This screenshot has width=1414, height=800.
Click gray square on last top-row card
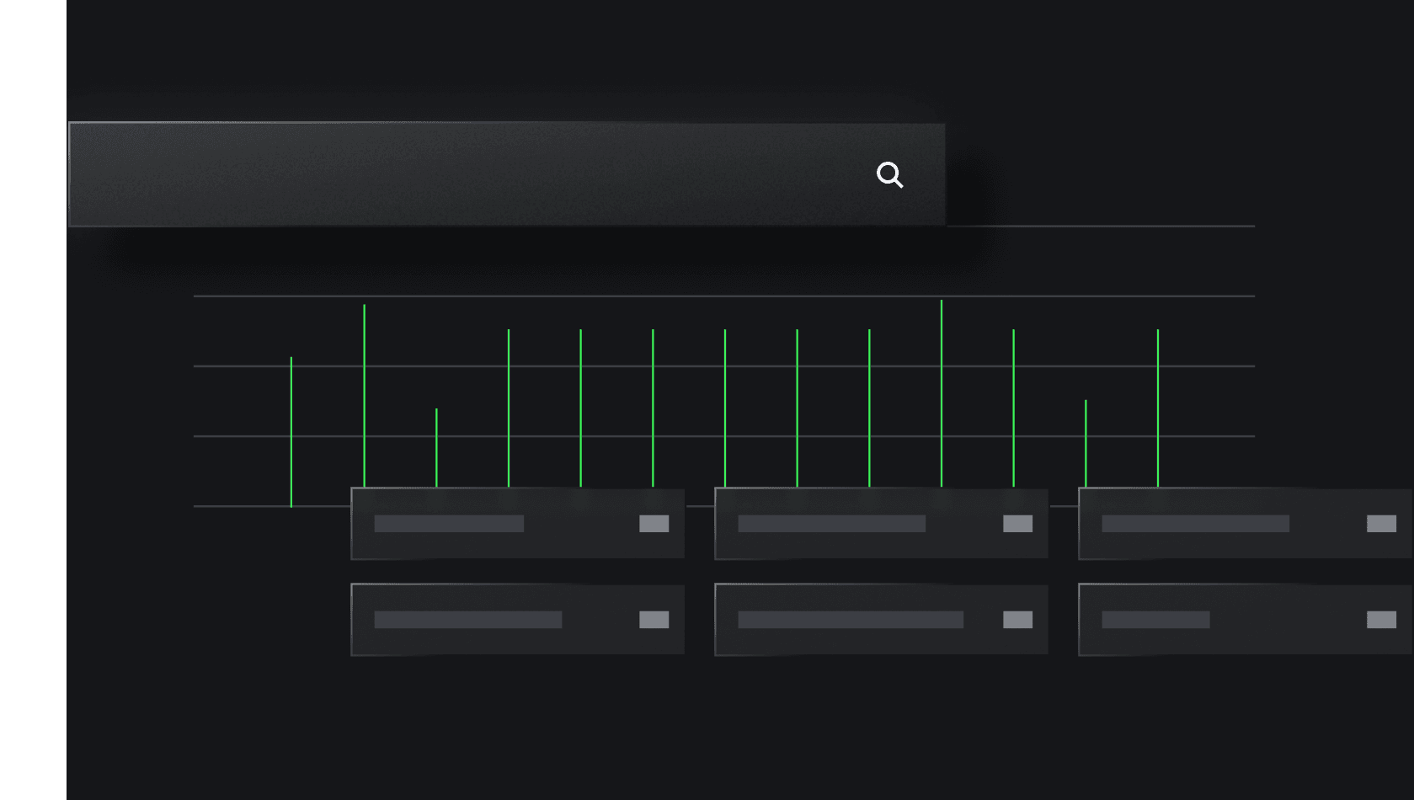pyautogui.click(x=1381, y=524)
